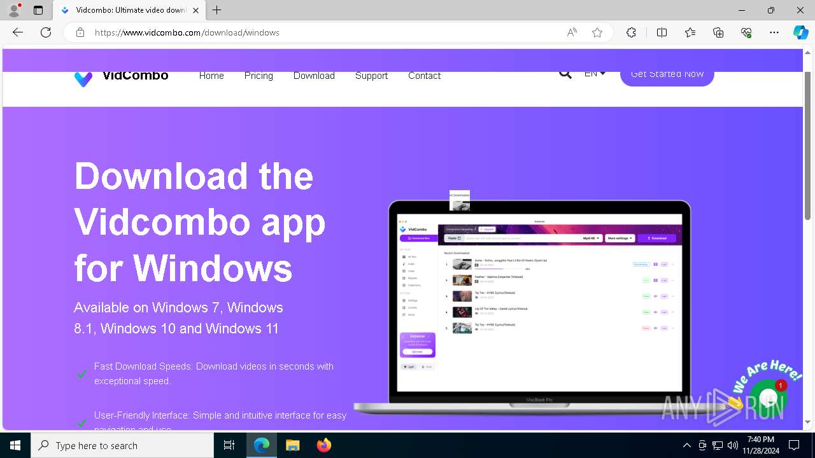The image size is (815, 458).
Task: Close the Vidcombo tab
Action: (x=195, y=10)
